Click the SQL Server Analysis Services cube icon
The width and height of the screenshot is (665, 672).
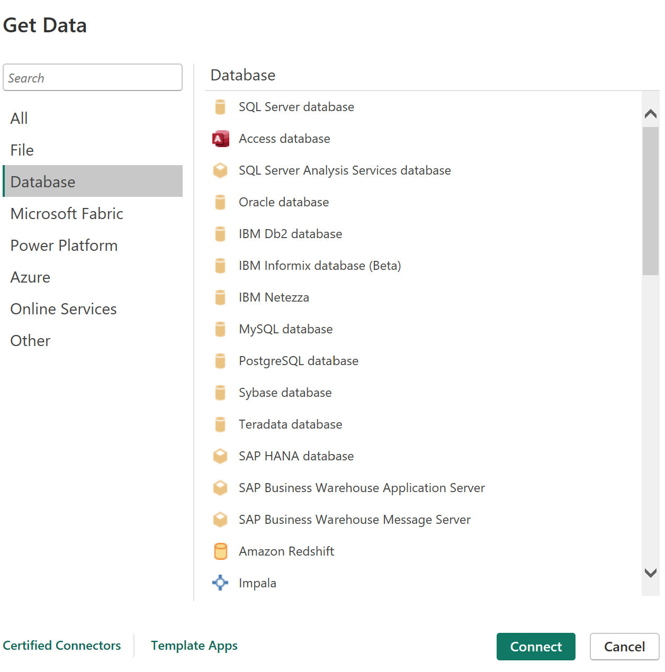[220, 170]
